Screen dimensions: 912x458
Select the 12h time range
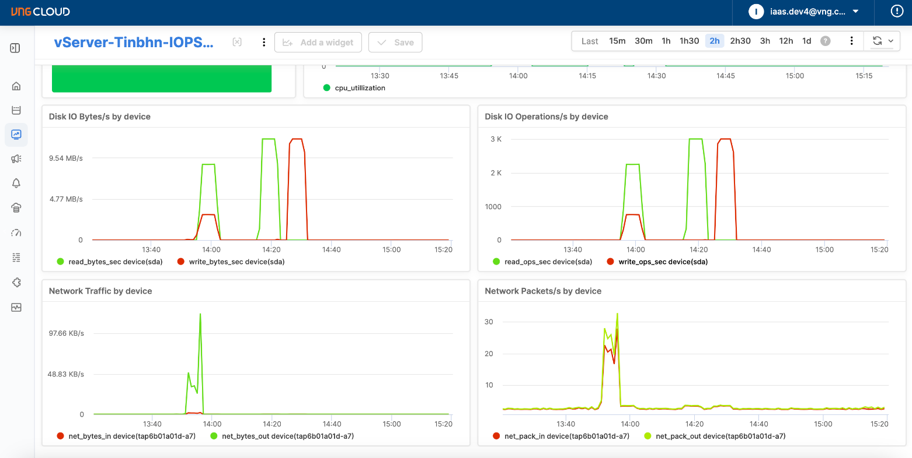click(786, 41)
